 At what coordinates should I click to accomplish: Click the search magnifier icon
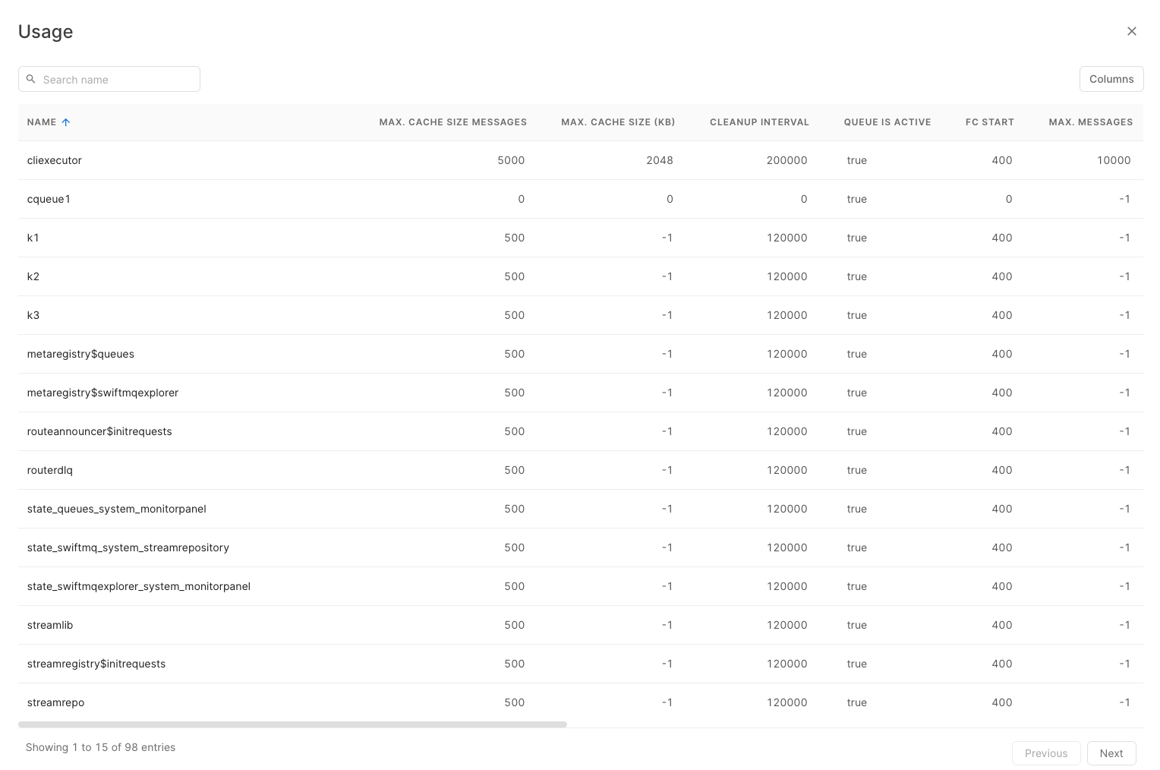[x=31, y=79]
